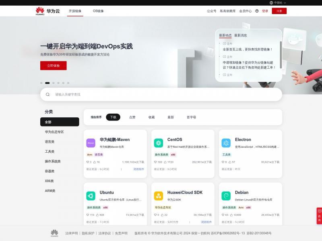Viewport: 322px width, 241px height.
Task: Click the Electron blue icon
Action: pos(226,143)
